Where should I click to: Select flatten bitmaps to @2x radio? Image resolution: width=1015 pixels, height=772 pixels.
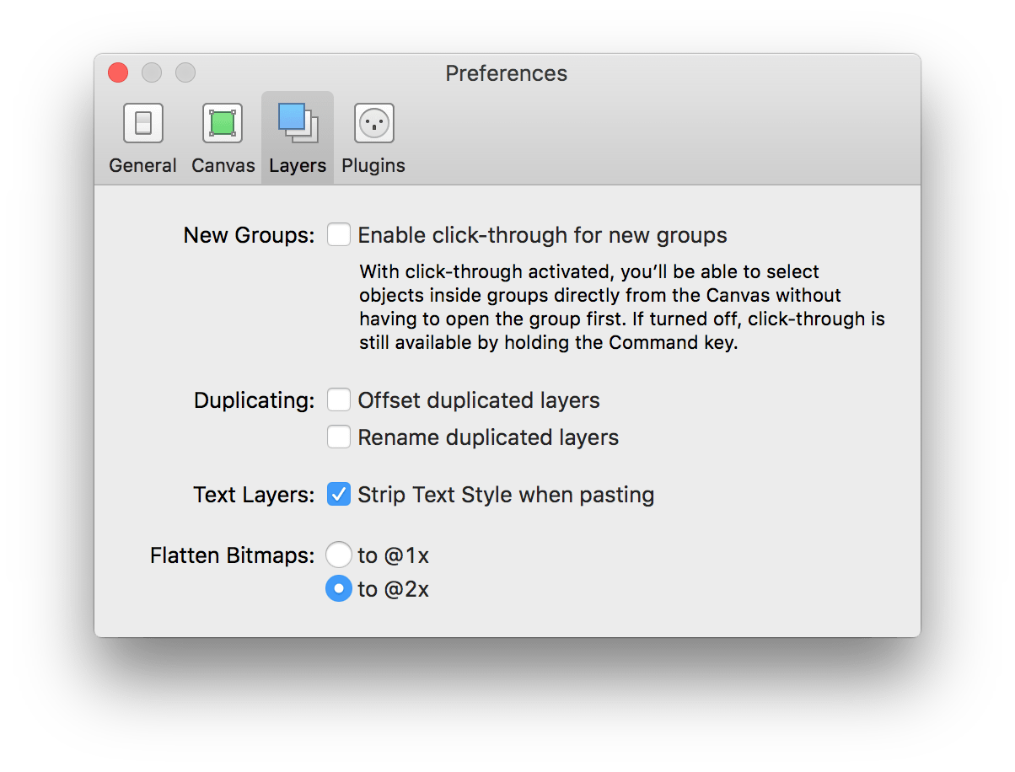(339, 589)
